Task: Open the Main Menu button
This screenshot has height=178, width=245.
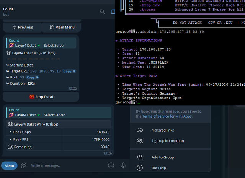Action: pyautogui.click(x=62, y=27)
